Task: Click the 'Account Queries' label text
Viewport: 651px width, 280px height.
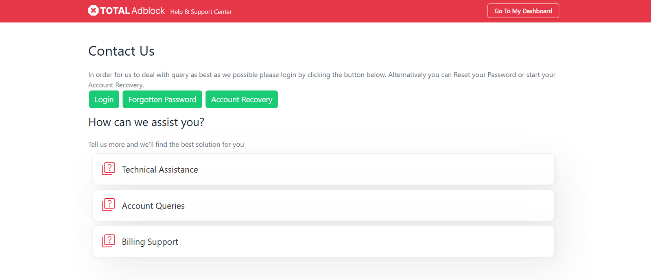Action: (x=153, y=206)
